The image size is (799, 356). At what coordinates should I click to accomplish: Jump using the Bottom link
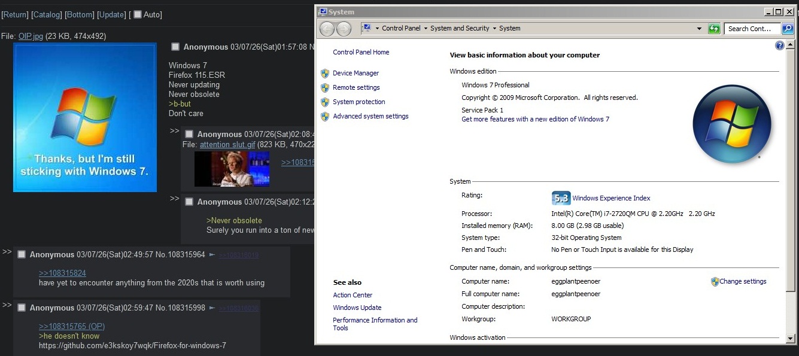pos(80,14)
